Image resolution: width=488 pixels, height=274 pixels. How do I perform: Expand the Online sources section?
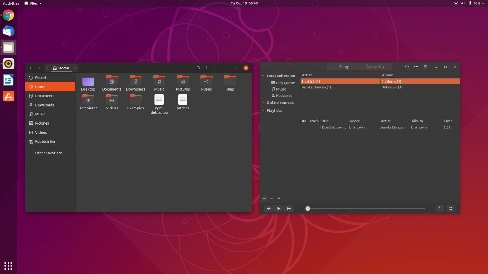point(263,102)
